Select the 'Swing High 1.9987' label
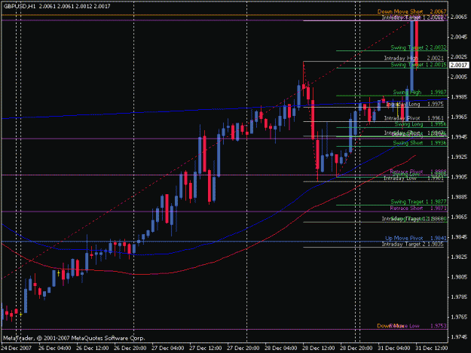 (420, 93)
